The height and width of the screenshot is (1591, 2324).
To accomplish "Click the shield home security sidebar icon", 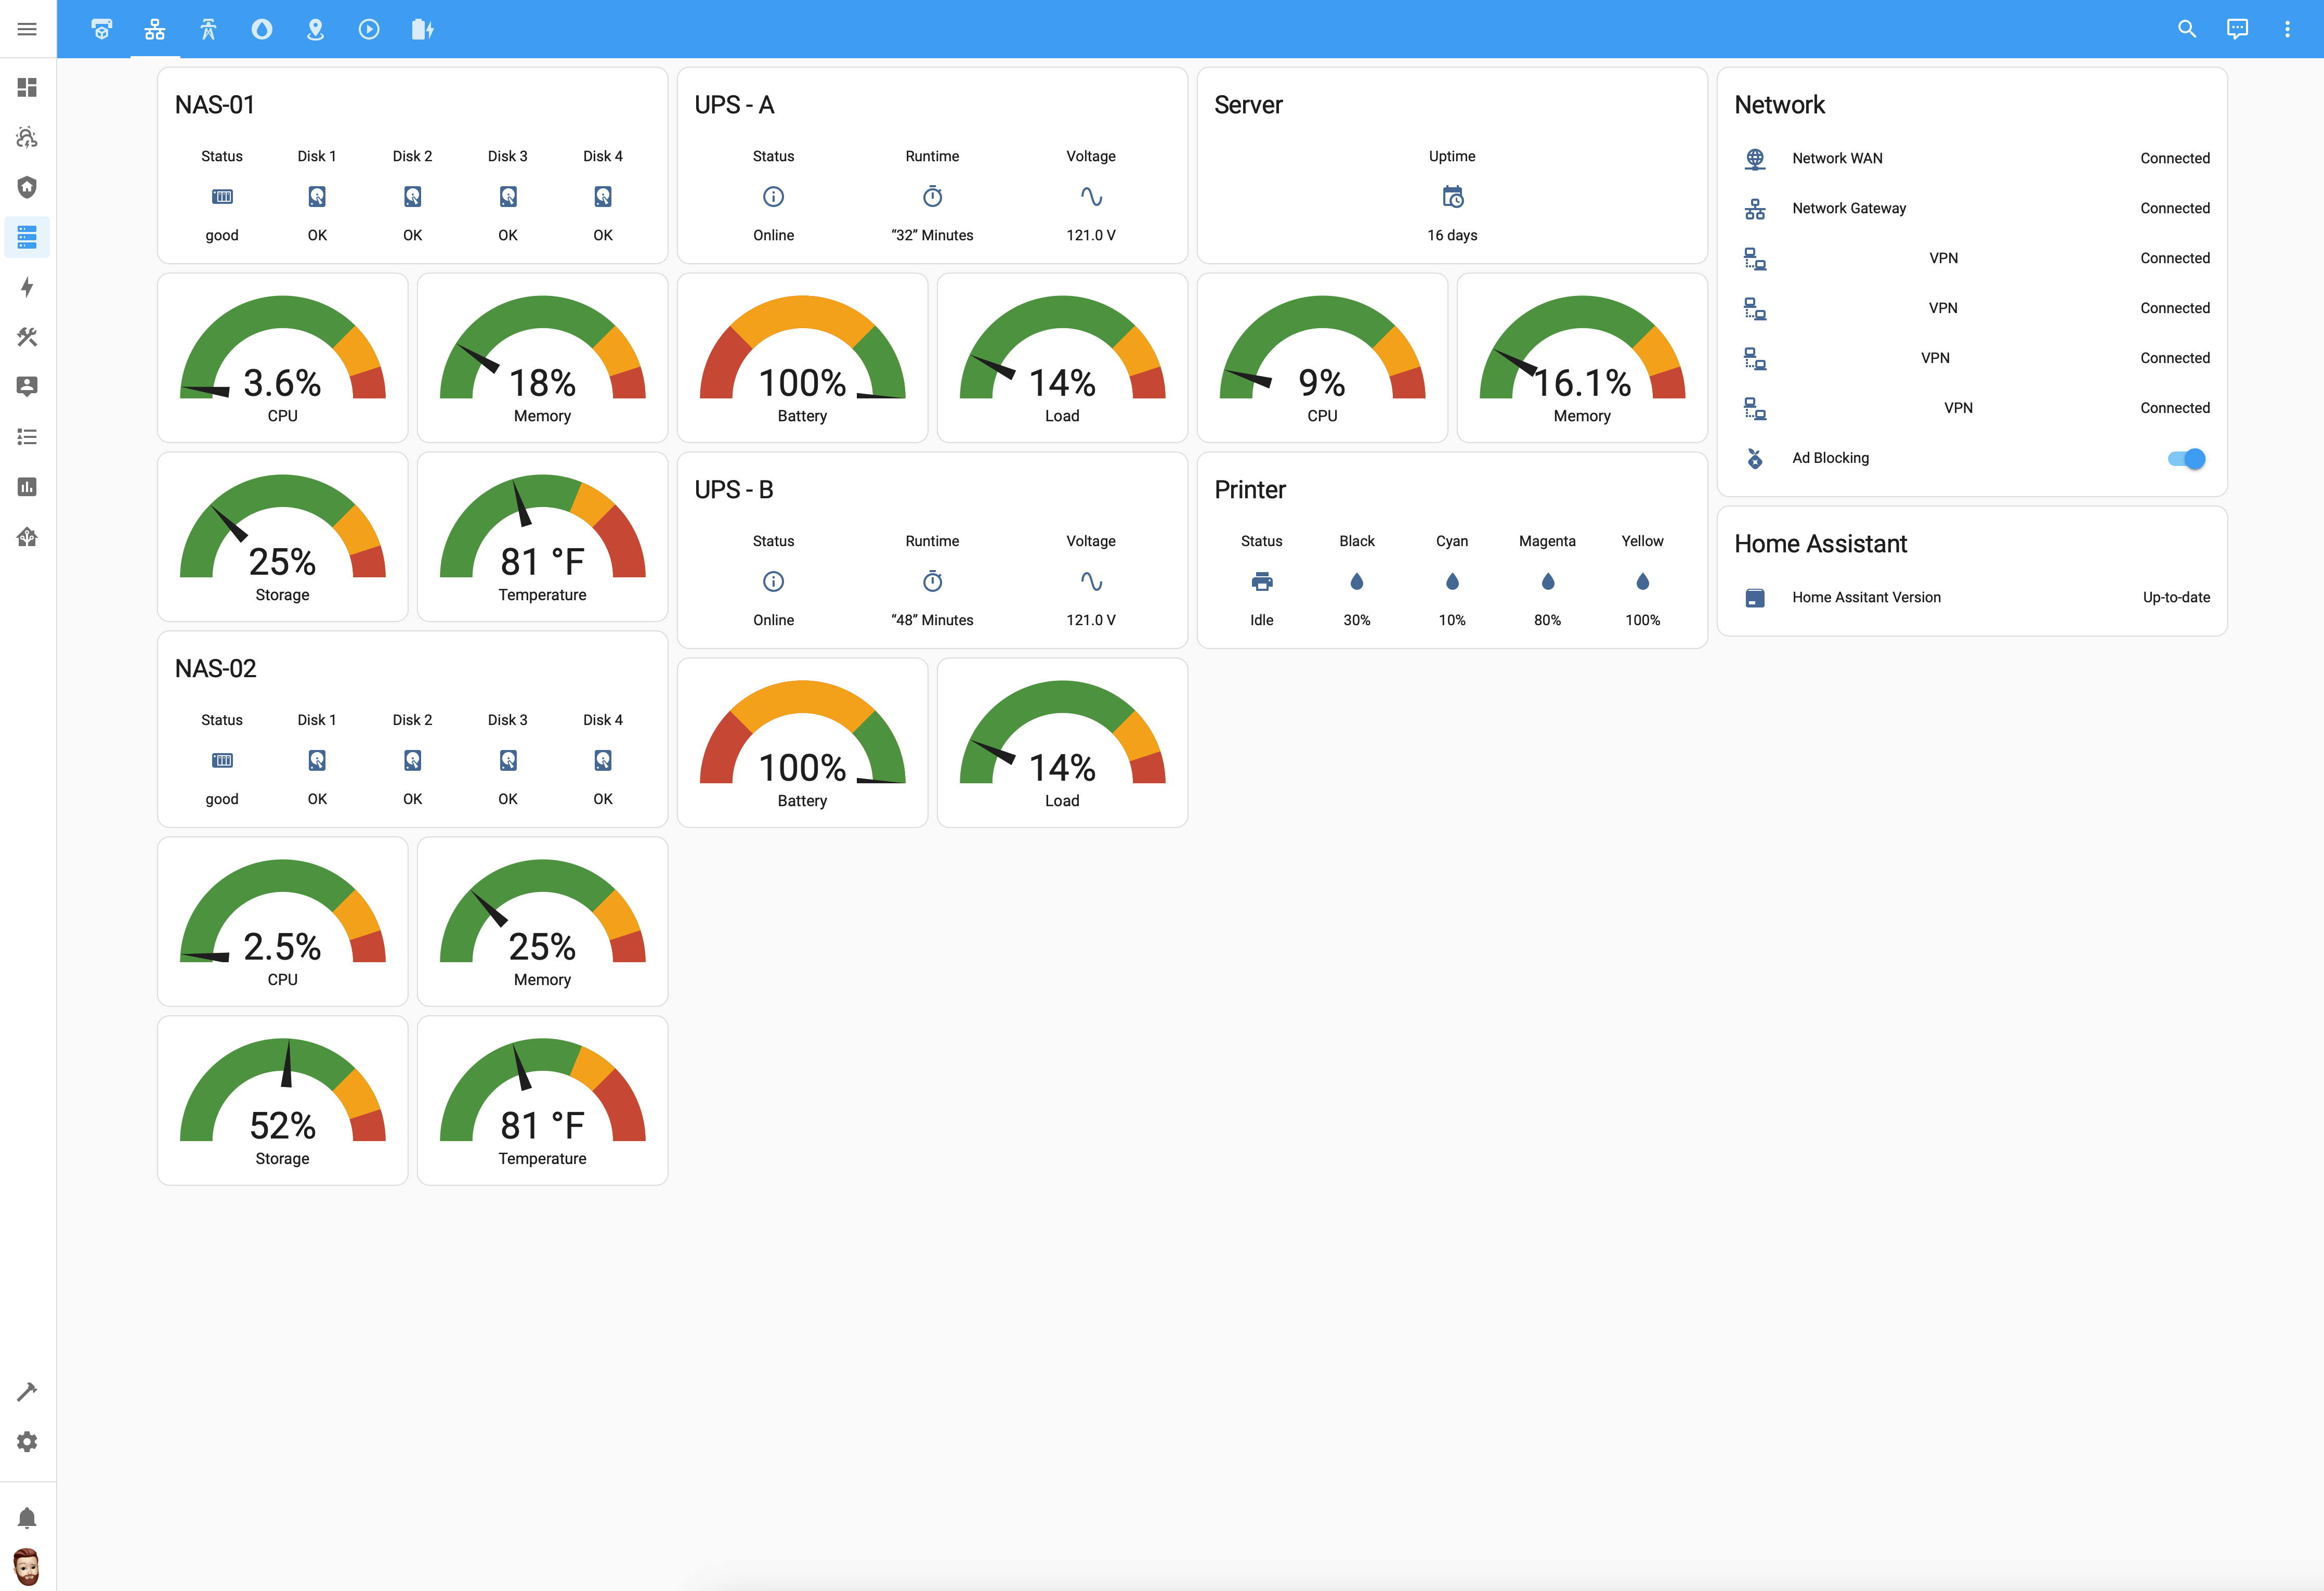I will [27, 187].
